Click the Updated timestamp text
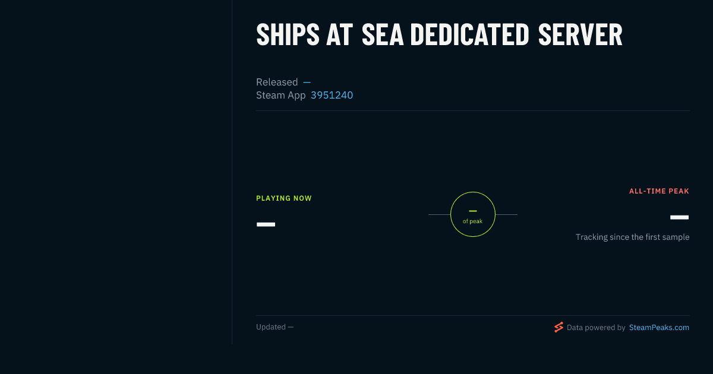The height and width of the screenshot is (374, 713). [x=275, y=327]
